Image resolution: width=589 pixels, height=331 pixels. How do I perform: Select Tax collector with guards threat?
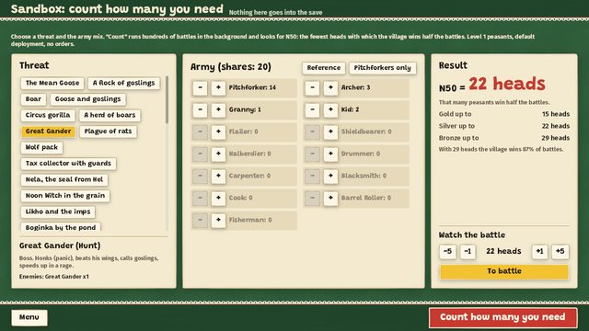[x=68, y=164]
